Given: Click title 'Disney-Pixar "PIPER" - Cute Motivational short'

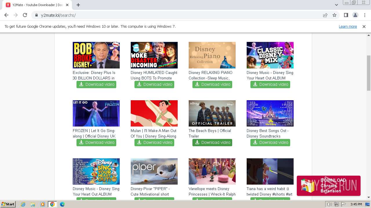Looking at the screenshot, I should point(150,192).
